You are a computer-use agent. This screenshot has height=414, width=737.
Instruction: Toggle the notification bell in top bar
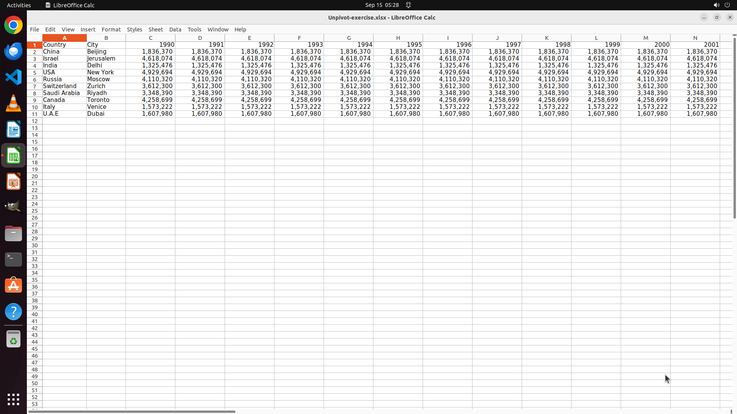click(408, 5)
